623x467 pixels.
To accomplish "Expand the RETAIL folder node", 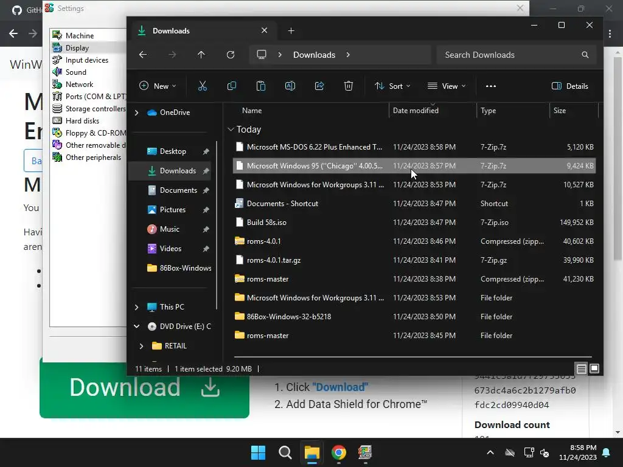I will pyautogui.click(x=141, y=346).
